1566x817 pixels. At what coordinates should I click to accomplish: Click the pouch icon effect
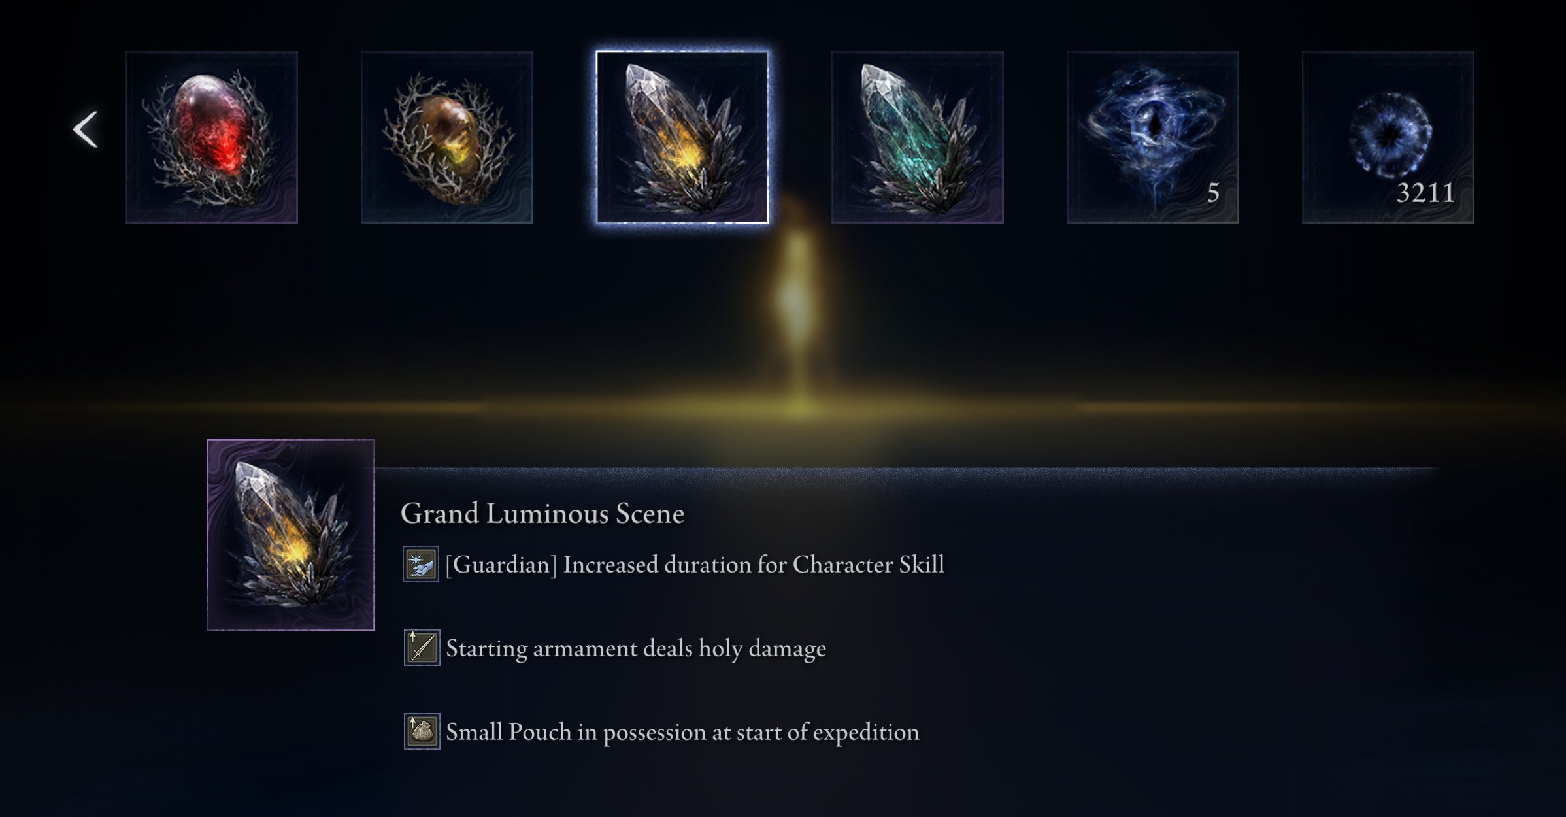coord(422,731)
